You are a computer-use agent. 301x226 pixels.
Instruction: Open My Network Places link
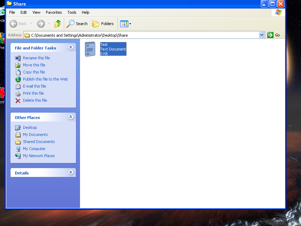tap(39, 156)
